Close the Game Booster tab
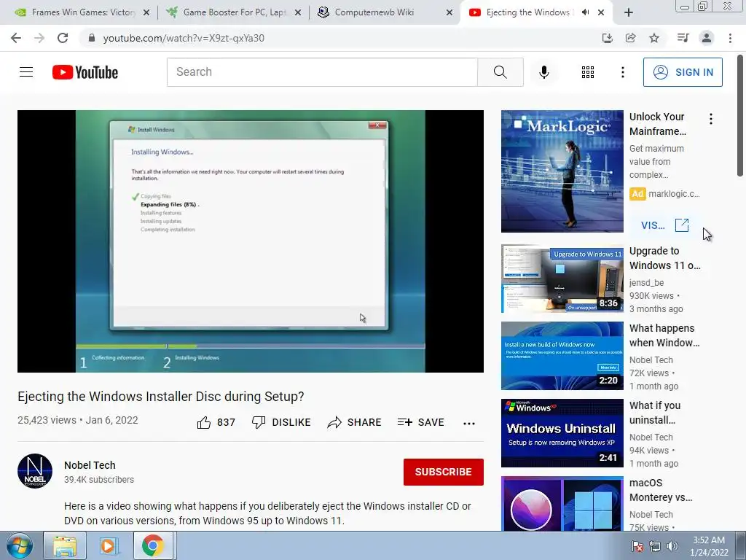This screenshot has height=560, width=746. [x=298, y=12]
